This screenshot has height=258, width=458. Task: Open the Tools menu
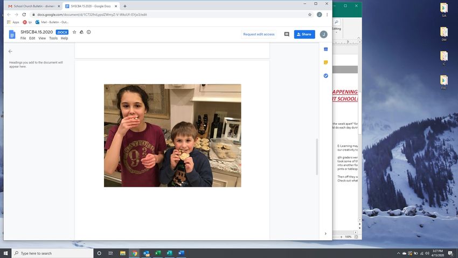pyautogui.click(x=53, y=38)
